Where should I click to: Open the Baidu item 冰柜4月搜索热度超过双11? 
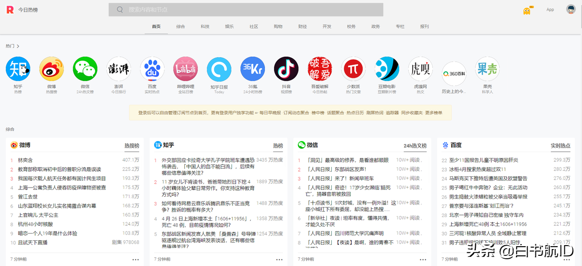click(x=477, y=169)
